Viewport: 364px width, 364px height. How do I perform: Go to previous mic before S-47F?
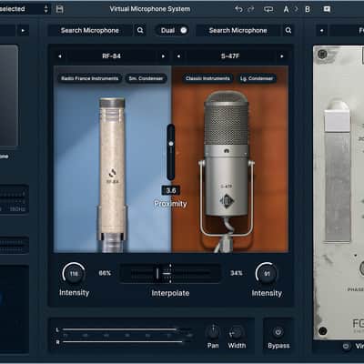pos(178,56)
